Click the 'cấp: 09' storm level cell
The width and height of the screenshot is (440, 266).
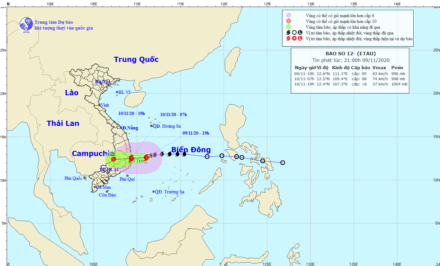pos(359,74)
